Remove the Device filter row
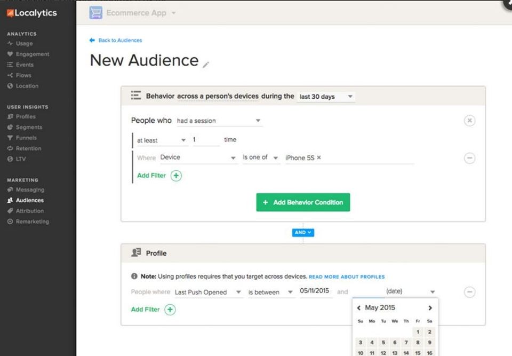The image size is (512, 356). [469, 158]
